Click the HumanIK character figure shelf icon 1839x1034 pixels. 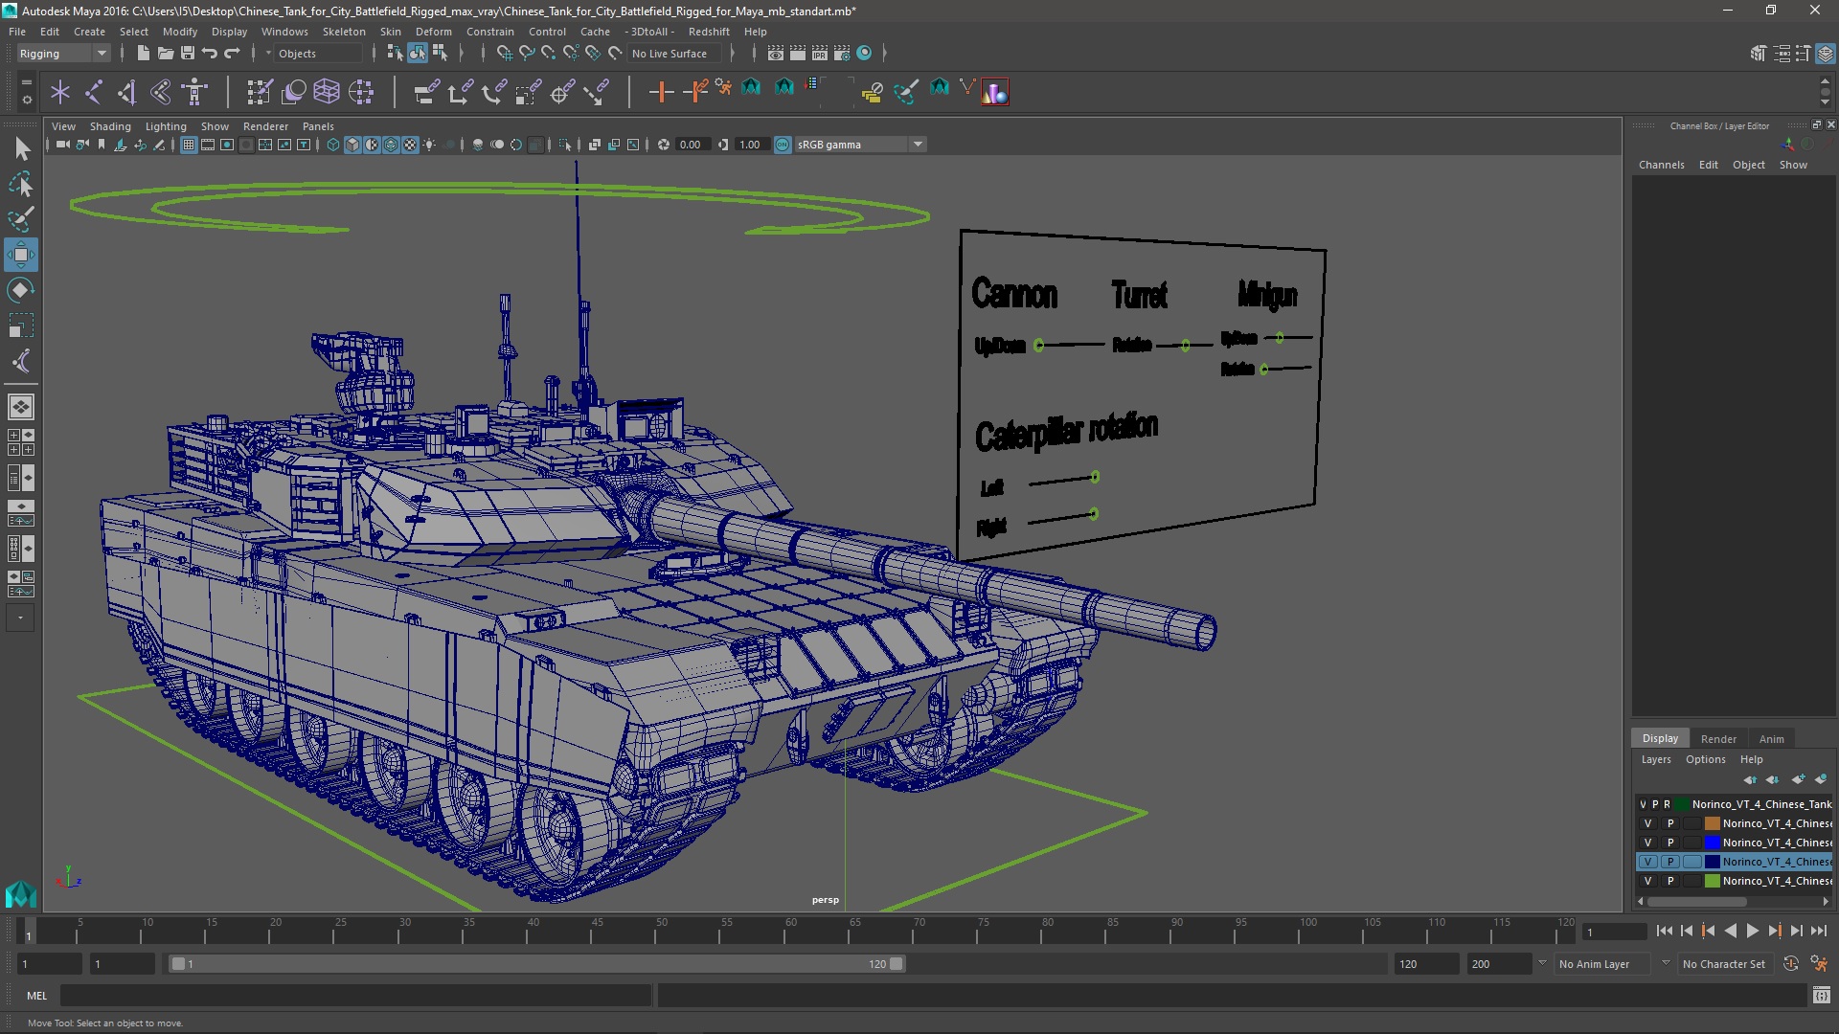194,92
